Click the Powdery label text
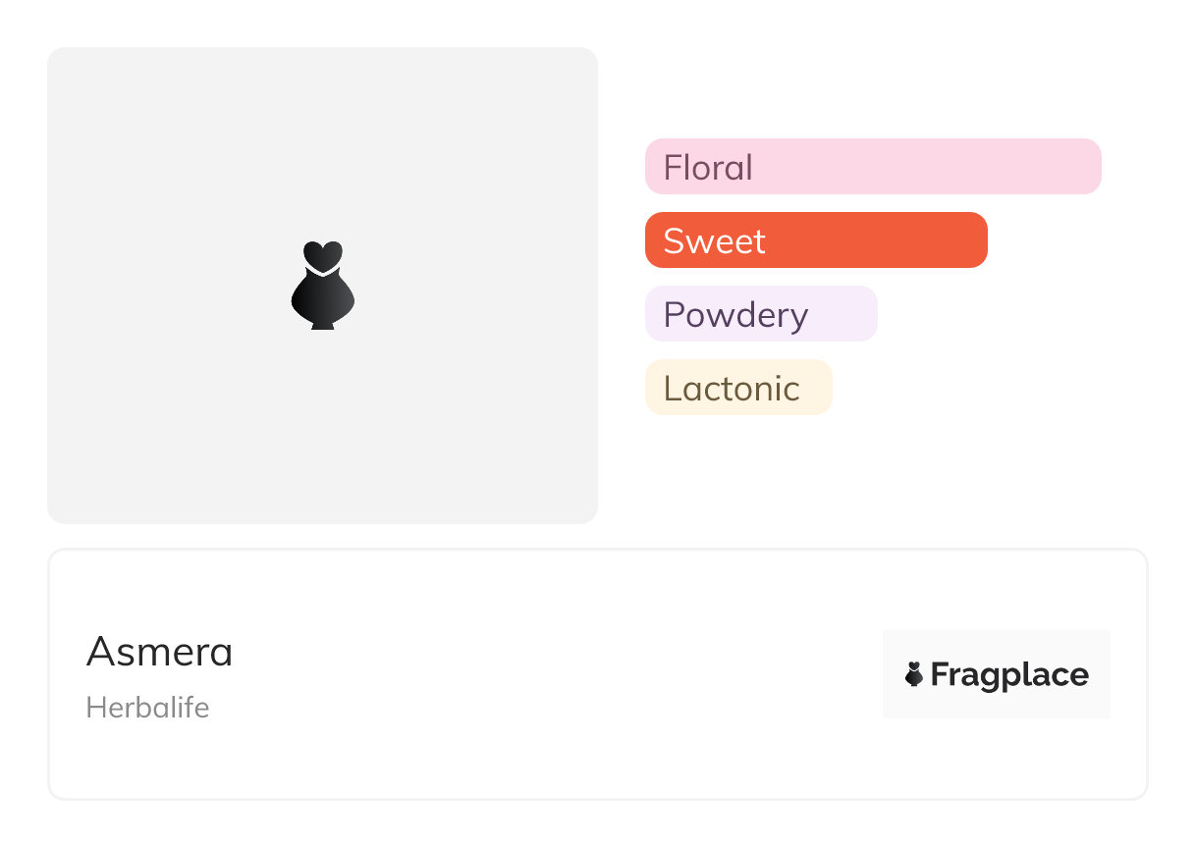Screen dimensions: 1196x848 [x=735, y=315]
